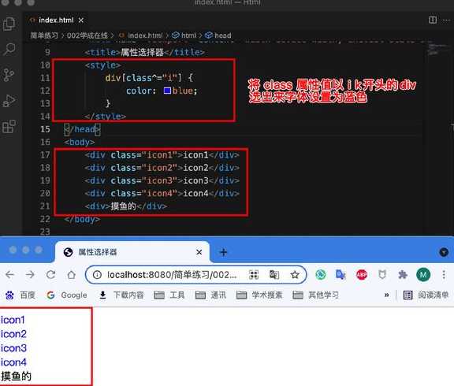The height and width of the screenshot is (386, 454).
Task: Open the 通讯 bookmark folder
Action: pyautogui.click(x=210, y=295)
